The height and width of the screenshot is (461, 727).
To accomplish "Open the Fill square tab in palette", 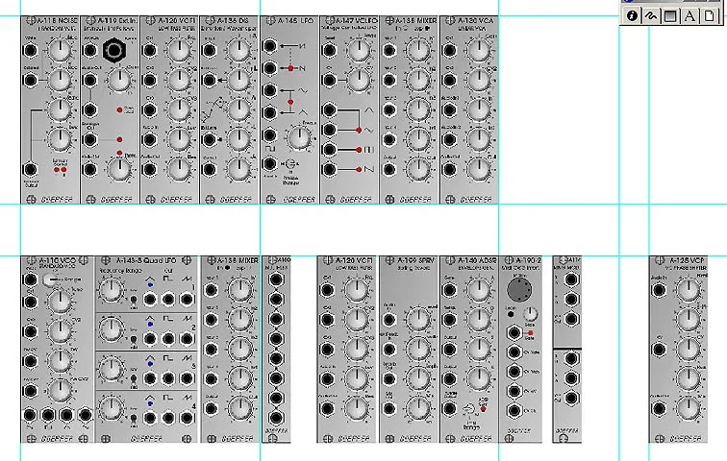I will click(x=670, y=16).
